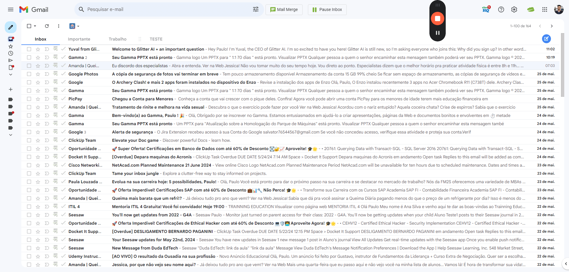The height and width of the screenshot is (272, 569).
Task: Open the Welcome to Glitter AI email
Action: (x=290, y=49)
